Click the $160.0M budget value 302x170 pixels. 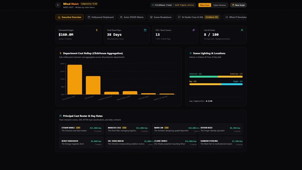(66, 35)
